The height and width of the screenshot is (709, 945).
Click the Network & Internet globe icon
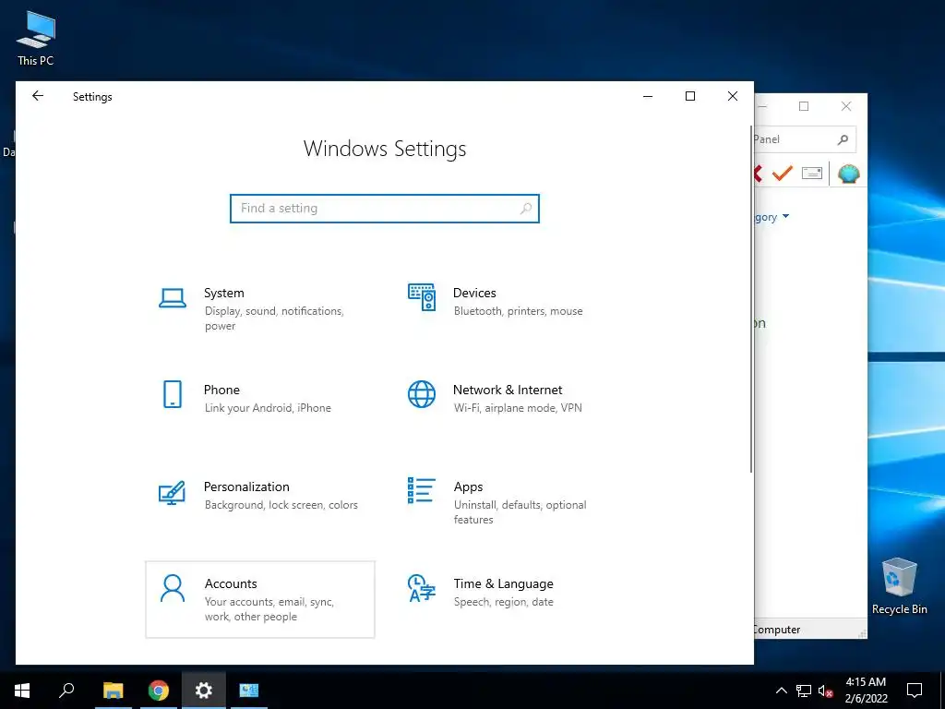coord(421,394)
